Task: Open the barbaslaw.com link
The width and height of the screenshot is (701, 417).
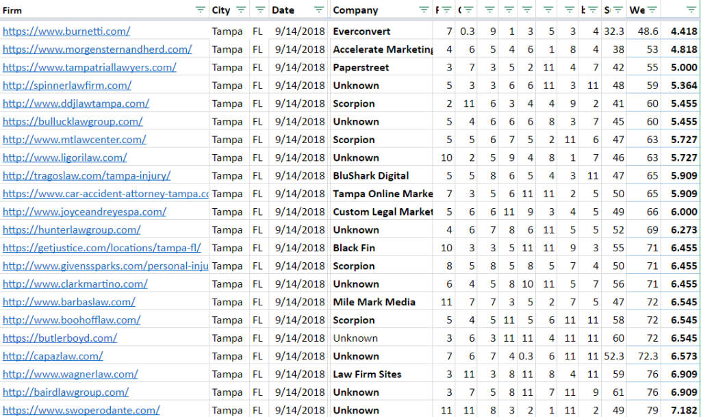Action: 69,302
